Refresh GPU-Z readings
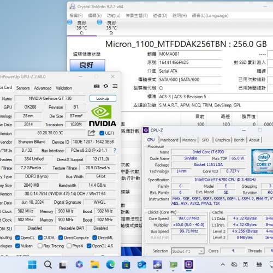The image size is (273, 273). click(106, 86)
